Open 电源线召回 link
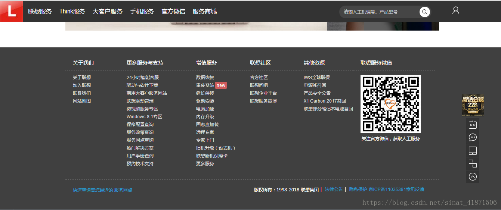 click(315, 85)
